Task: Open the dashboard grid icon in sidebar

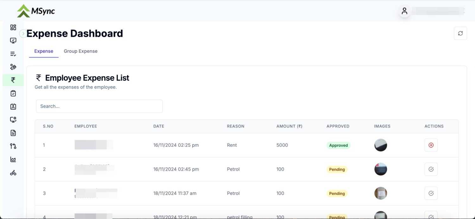Action: [13, 28]
